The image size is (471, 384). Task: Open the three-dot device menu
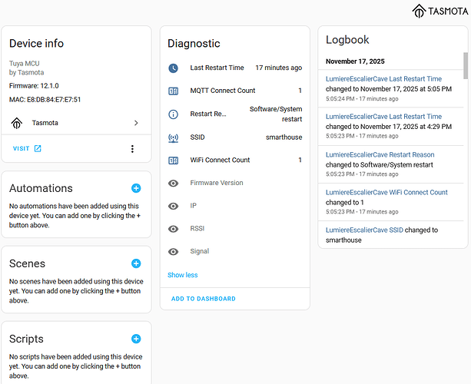point(132,149)
